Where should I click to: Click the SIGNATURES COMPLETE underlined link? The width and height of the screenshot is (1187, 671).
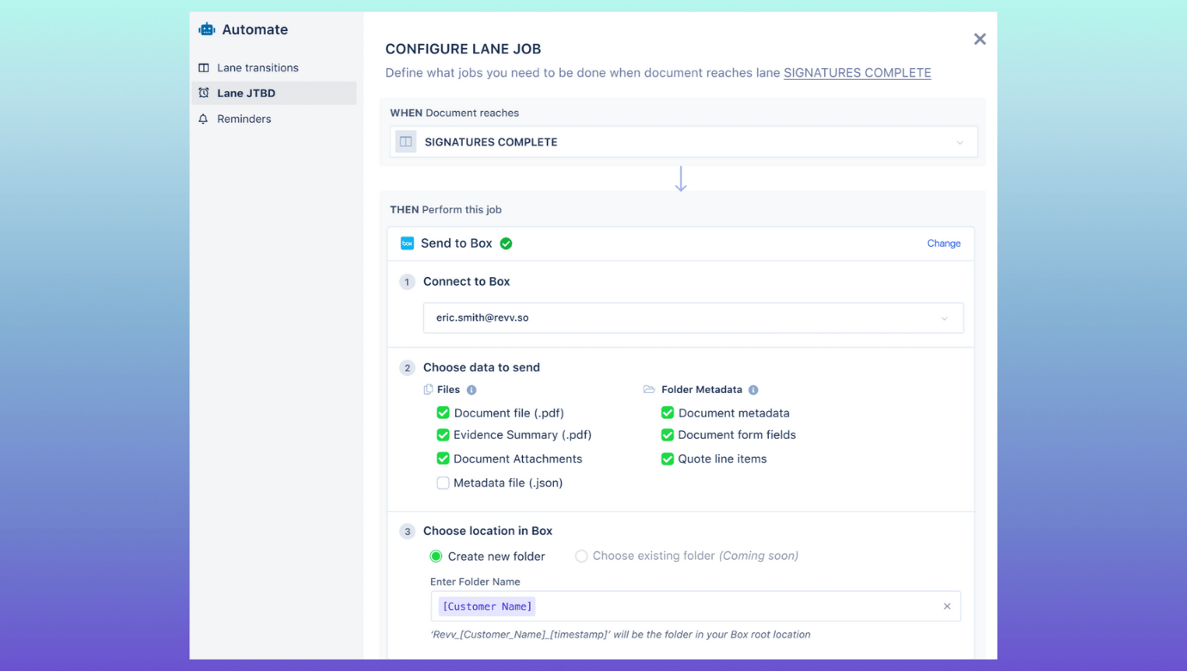[857, 73]
